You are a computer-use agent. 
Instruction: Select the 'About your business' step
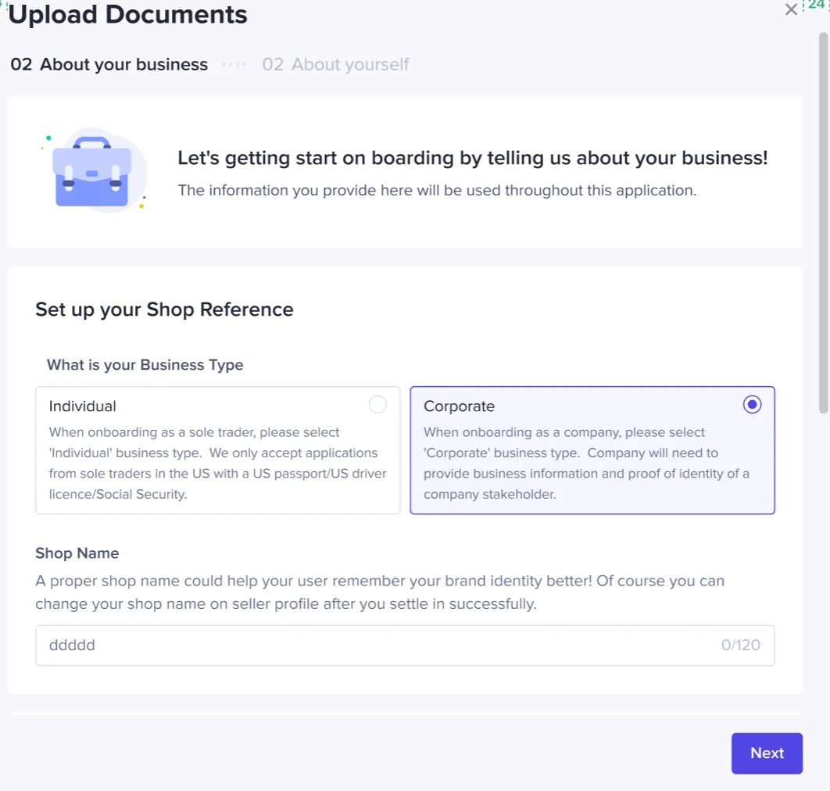pyautogui.click(x=109, y=65)
